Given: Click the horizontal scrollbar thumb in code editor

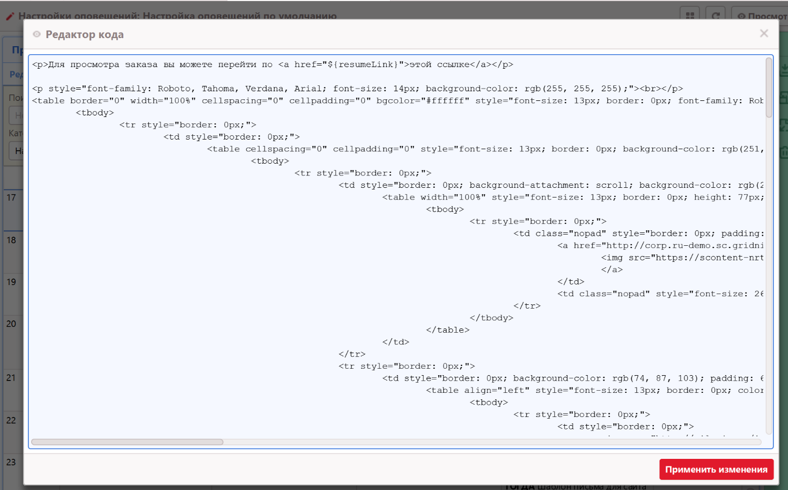Looking at the screenshot, I should coord(127,442).
